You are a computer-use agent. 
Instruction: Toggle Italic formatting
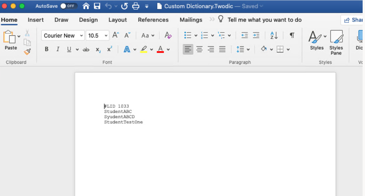[x=58, y=49]
